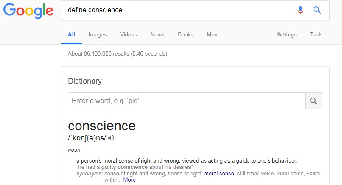
Task: Click the results count text
Action: pyautogui.click(x=118, y=54)
